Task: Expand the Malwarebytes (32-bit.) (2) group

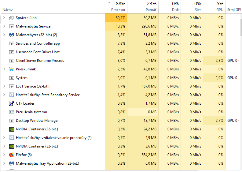Action: click(x=4, y=35)
